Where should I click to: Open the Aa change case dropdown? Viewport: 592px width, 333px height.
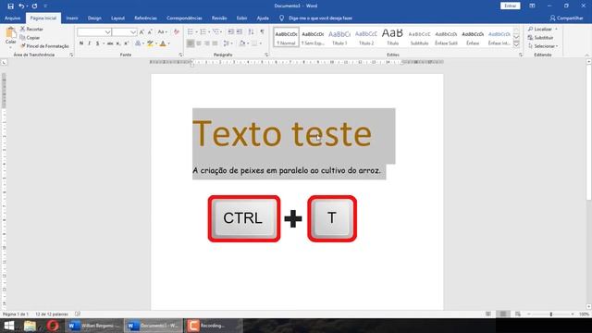[163, 32]
